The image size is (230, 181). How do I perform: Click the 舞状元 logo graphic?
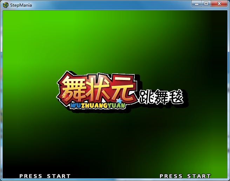(97, 90)
